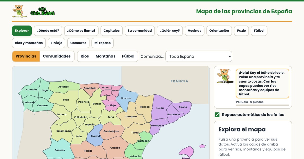Select the Huesca province

click(x=145, y=107)
